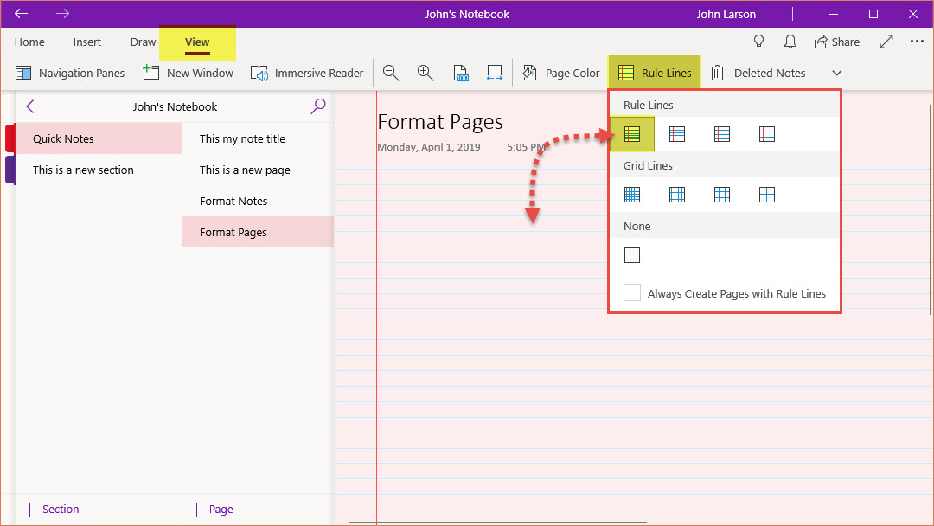934x526 pixels.
Task: Switch to the Insert tab
Action: coord(86,42)
